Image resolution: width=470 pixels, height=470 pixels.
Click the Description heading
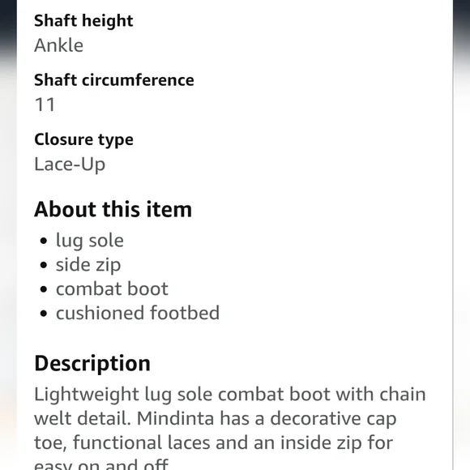tap(92, 364)
